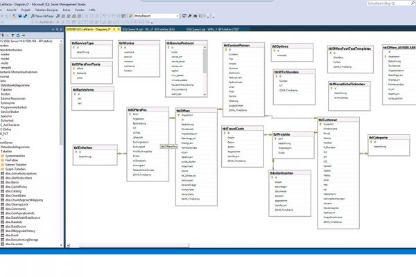
Task: Click the Open File folder icon in toolbar
Action: click(x=15, y=16)
